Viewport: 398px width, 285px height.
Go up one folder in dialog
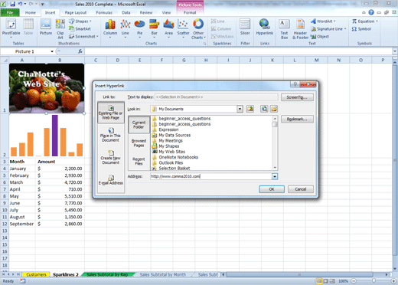(x=250, y=109)
